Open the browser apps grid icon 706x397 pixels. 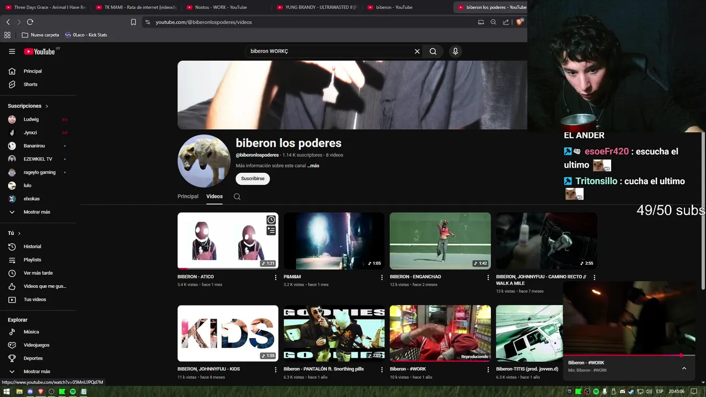coord(7,35)
